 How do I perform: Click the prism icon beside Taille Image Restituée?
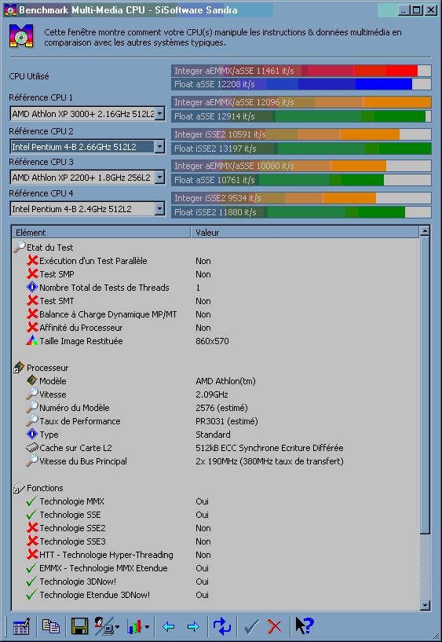32,341
